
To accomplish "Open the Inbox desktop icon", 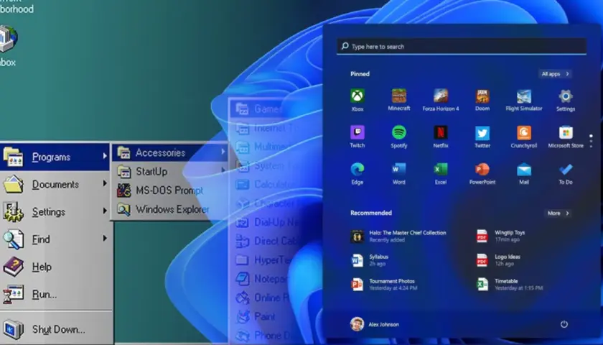I will click(8, 45).
